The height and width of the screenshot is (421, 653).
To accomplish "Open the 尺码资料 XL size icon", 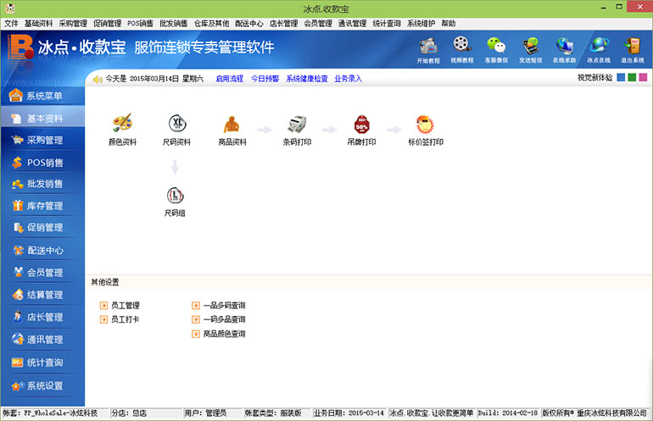I will pos(177,123).
